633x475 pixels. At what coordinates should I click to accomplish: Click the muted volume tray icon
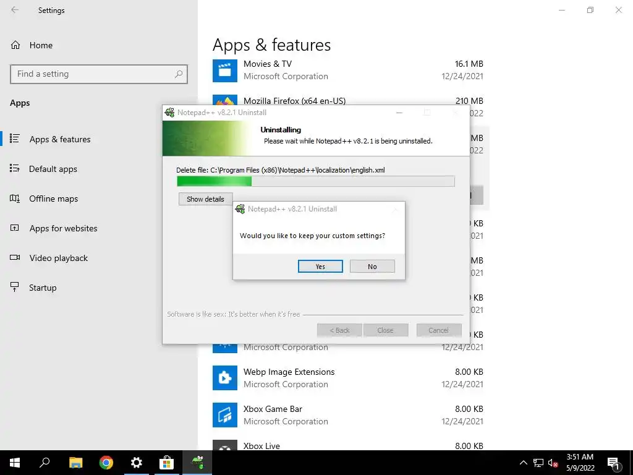(553, 463)
